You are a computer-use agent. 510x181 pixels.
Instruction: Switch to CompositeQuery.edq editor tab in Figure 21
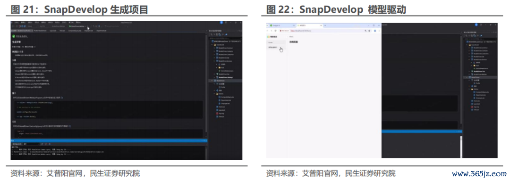[75, 31]
